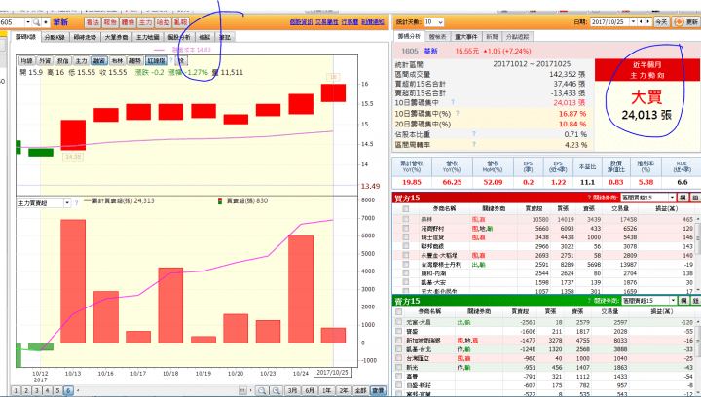Switch to the 重大事件 tab
Screen dimensions: 701x397
pyautogui.click(x=465, y=37)
